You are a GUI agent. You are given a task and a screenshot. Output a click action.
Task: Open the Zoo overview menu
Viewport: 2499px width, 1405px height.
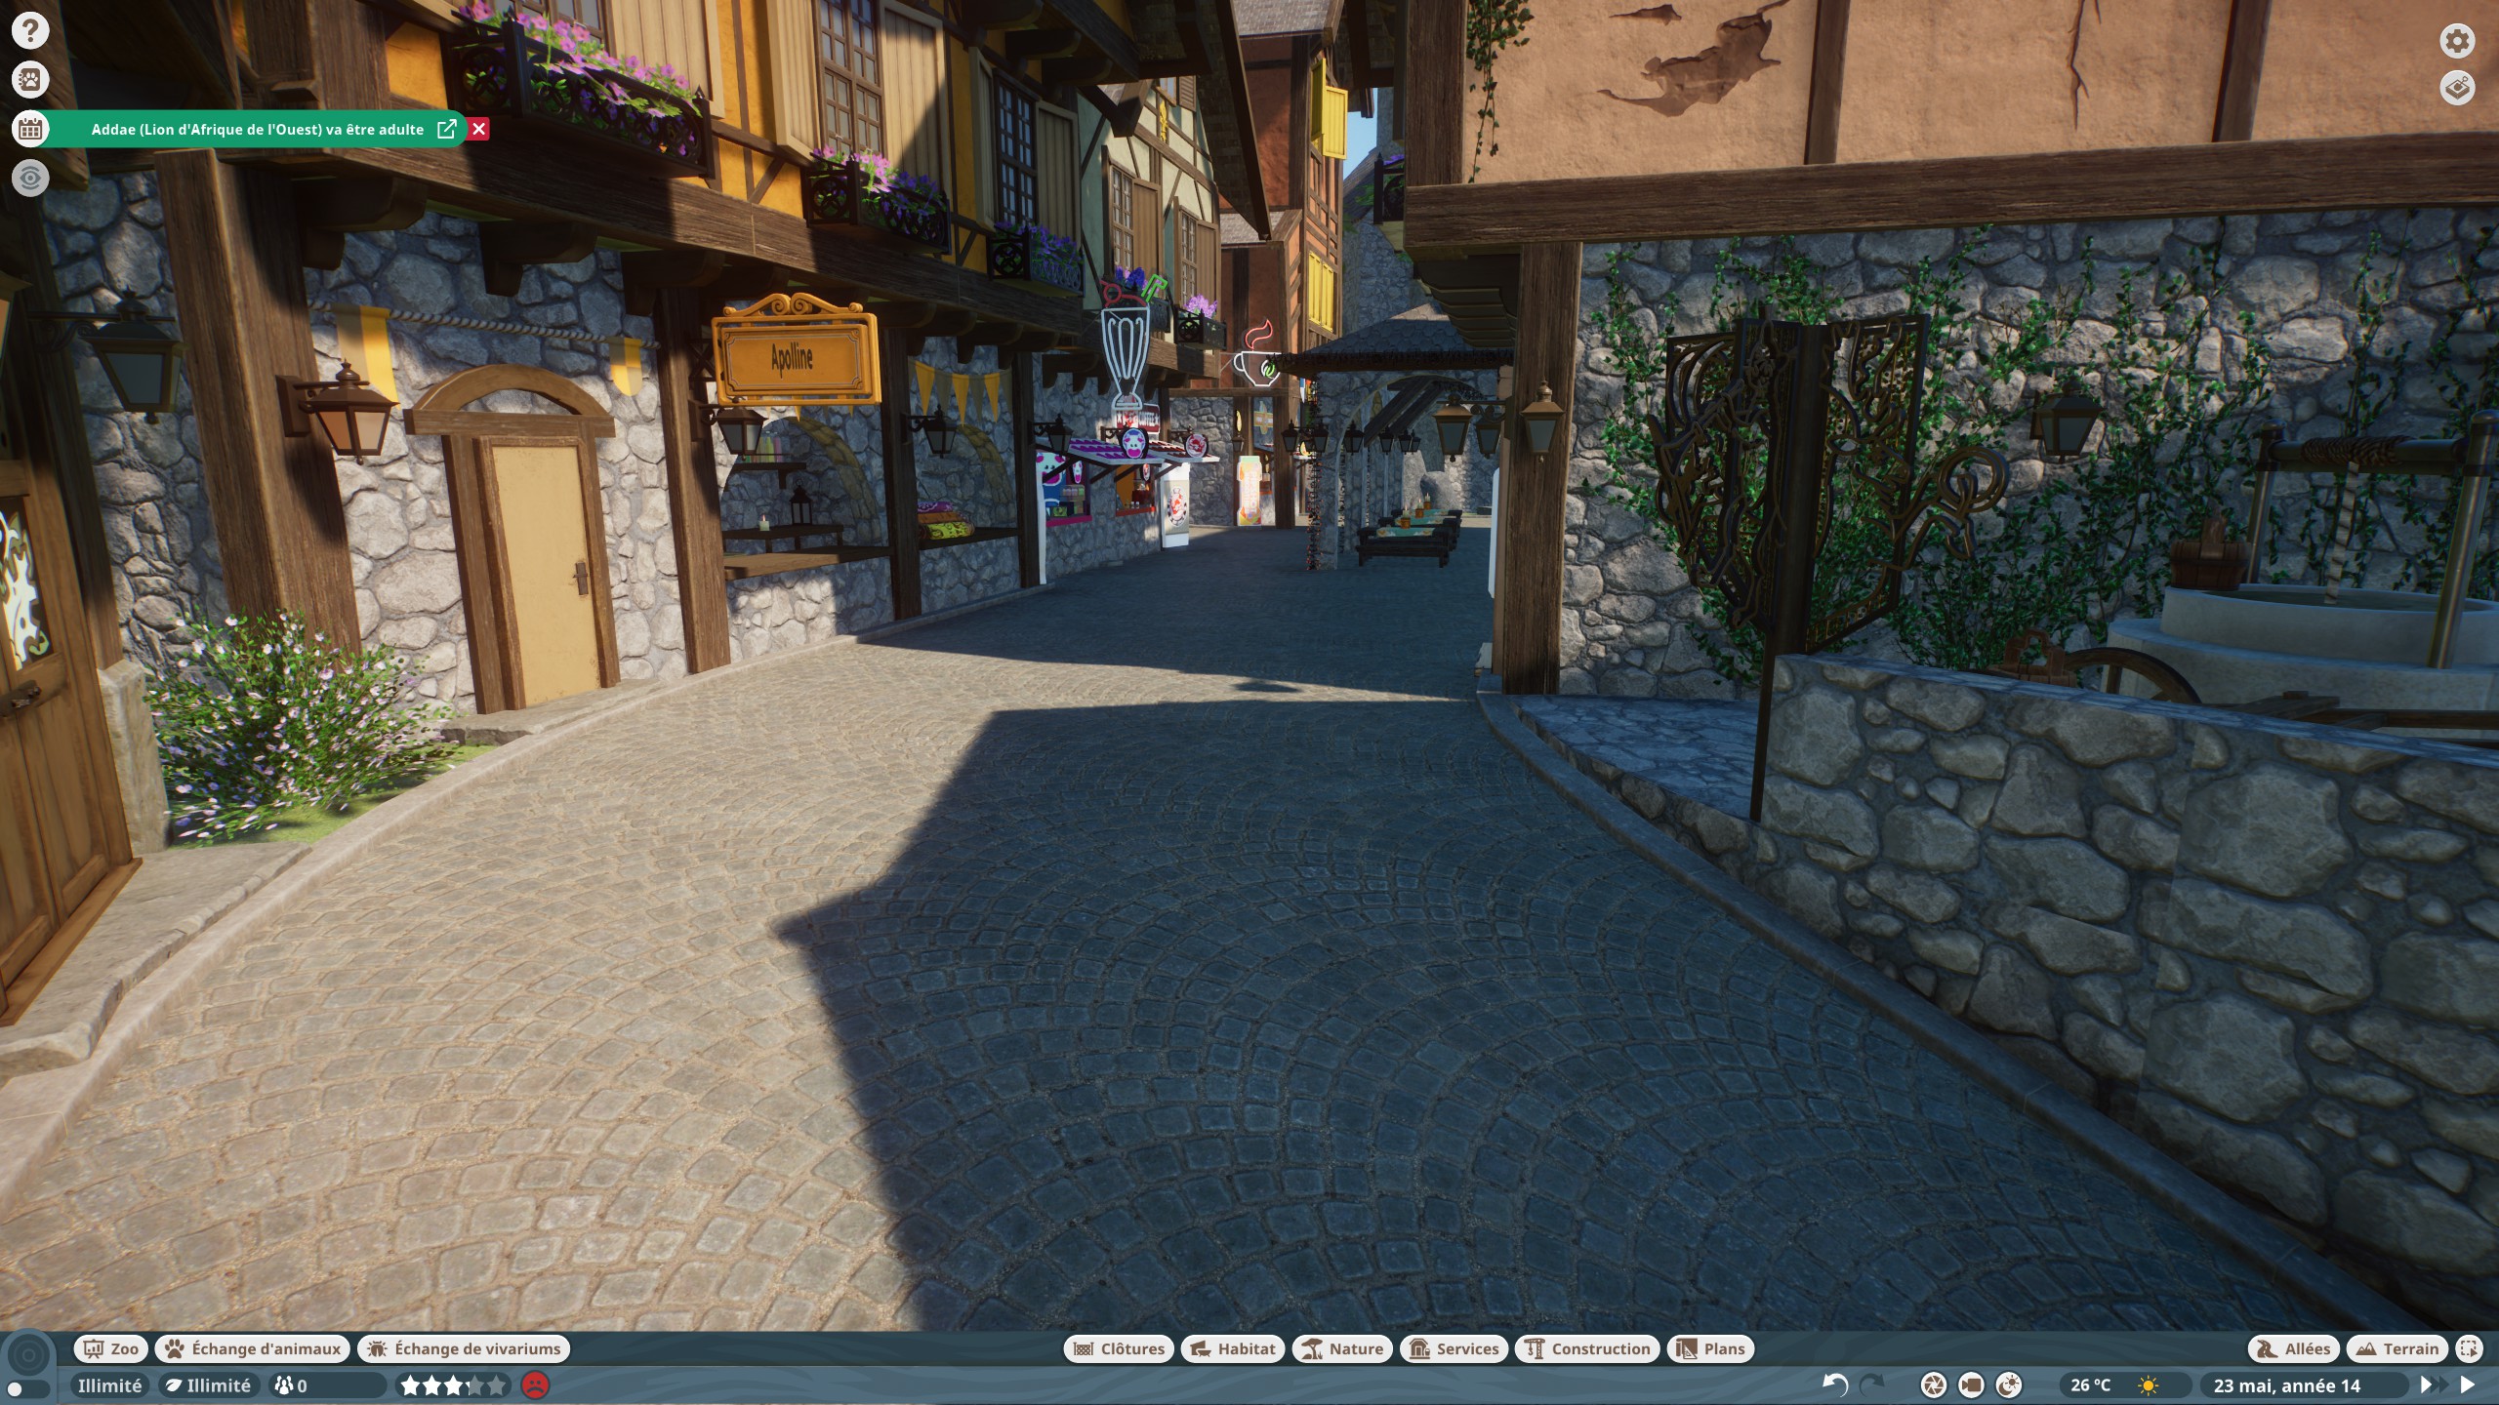pyautogui.click(x=111, y=1348)
